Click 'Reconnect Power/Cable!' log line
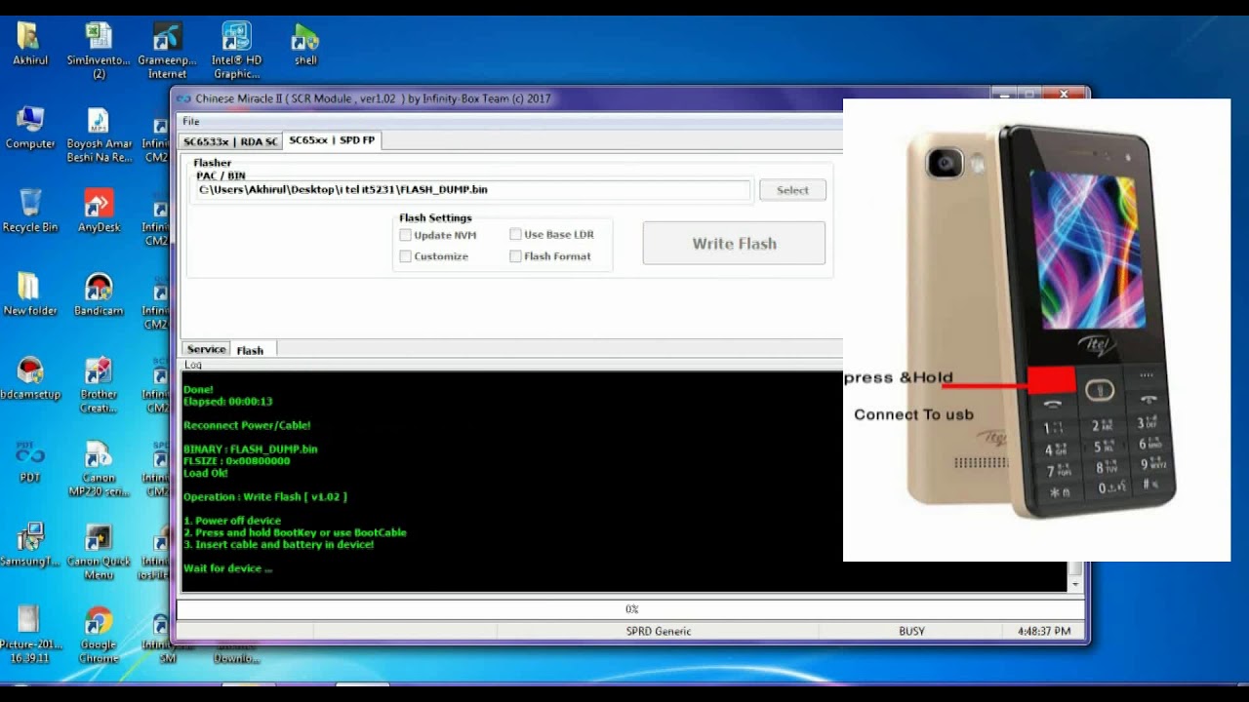The width and height of the screenshot is (1249, 702). [x=247, y=425]
